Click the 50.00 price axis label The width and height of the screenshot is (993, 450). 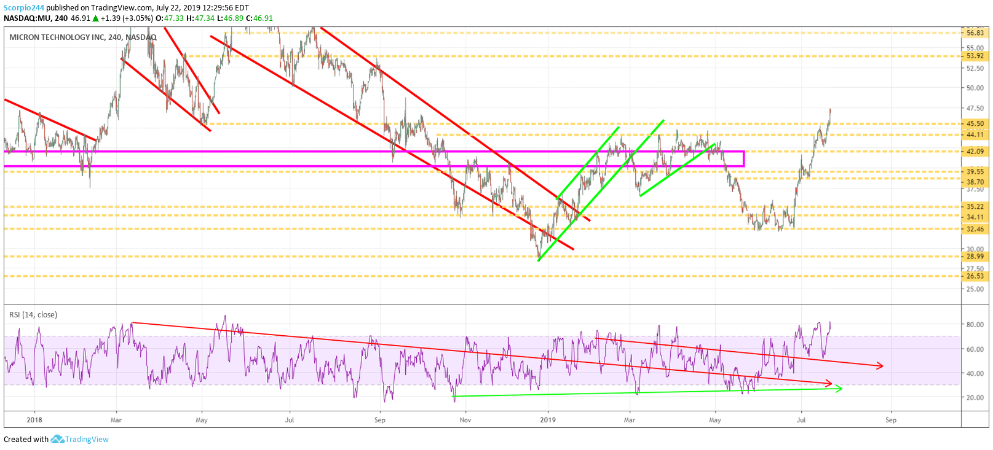point(975,88)
